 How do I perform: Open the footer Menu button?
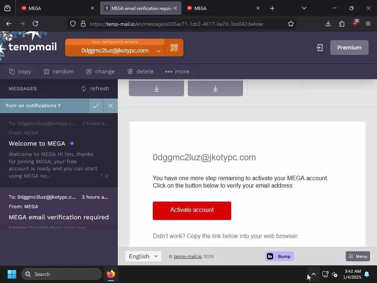point(358,256)
